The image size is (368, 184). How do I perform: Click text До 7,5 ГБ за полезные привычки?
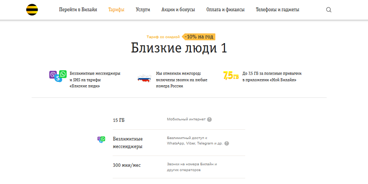coord(272,77)
